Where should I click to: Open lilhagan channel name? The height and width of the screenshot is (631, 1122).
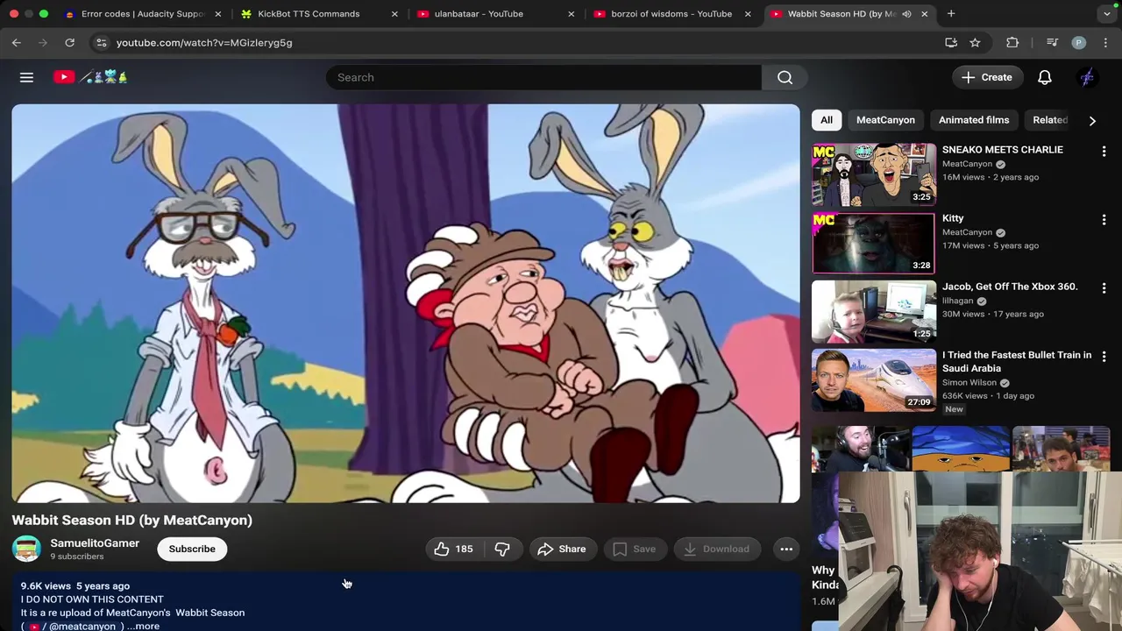click(958, 301)
